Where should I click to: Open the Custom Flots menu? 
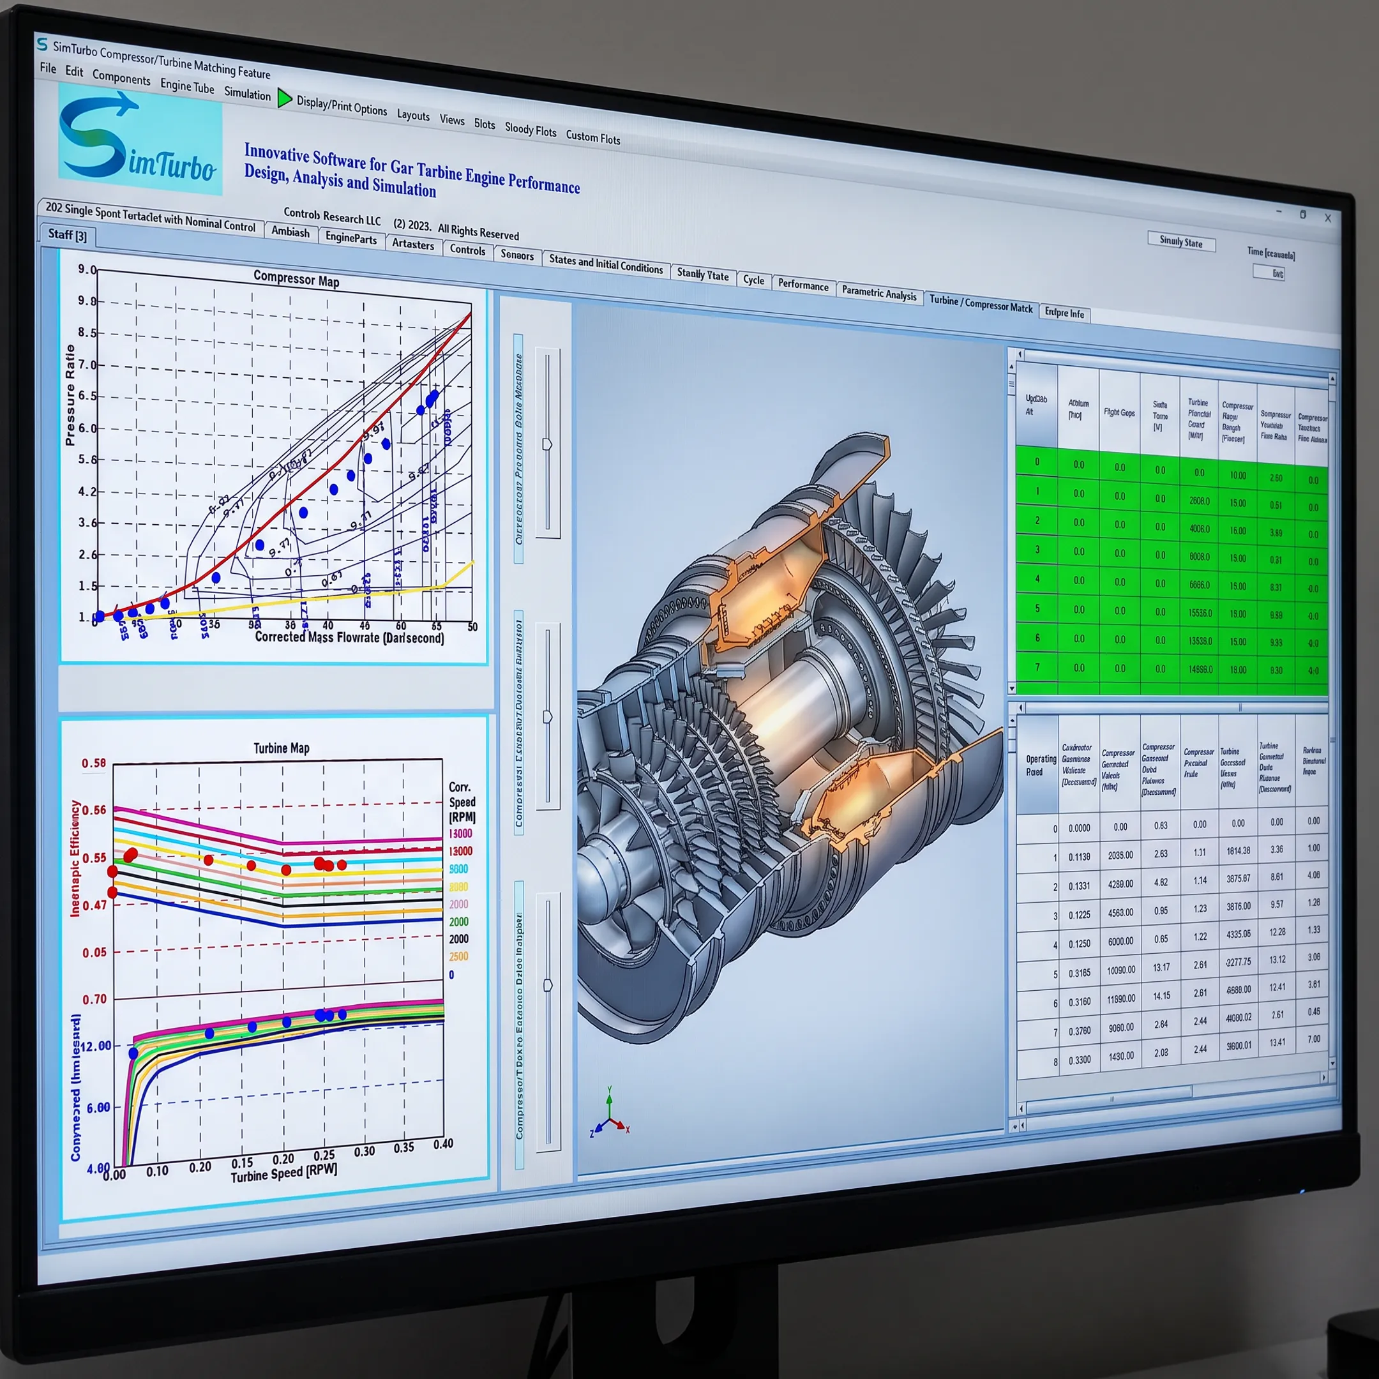593,137
